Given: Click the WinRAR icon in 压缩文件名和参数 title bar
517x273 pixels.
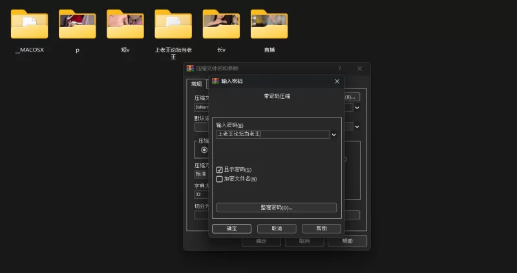Looking at the screenshot, I should tap(190, 68).
